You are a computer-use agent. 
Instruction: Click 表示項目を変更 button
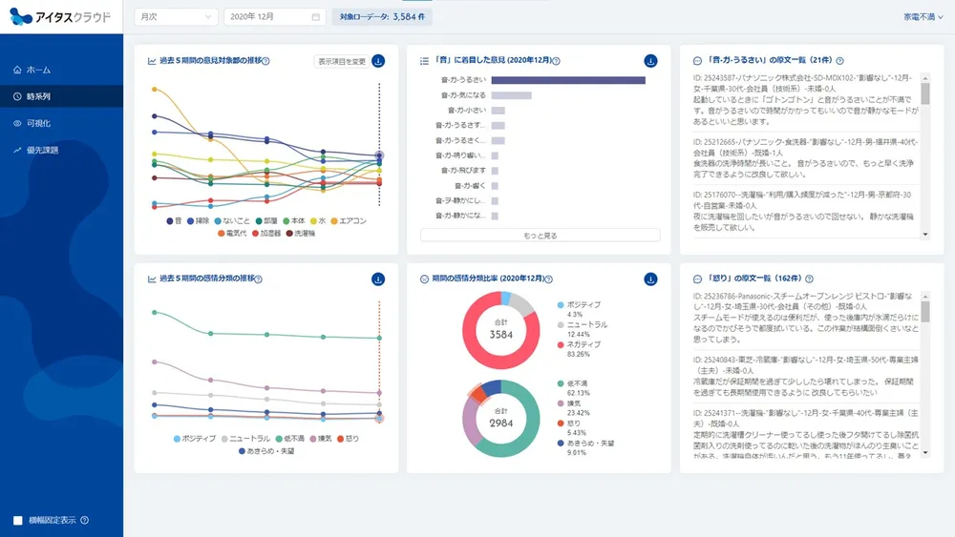click(342, 61)
